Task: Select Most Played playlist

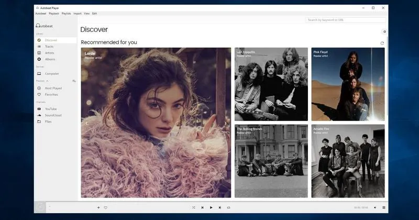Action: [x=53, y=88]
